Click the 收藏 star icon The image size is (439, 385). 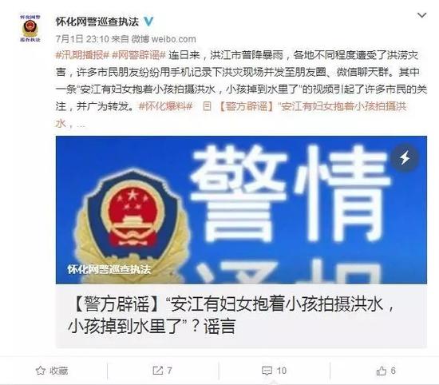41,371
